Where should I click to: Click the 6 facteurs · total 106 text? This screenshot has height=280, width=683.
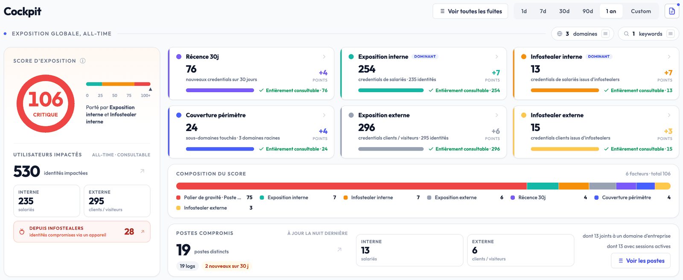pos(648,174)
